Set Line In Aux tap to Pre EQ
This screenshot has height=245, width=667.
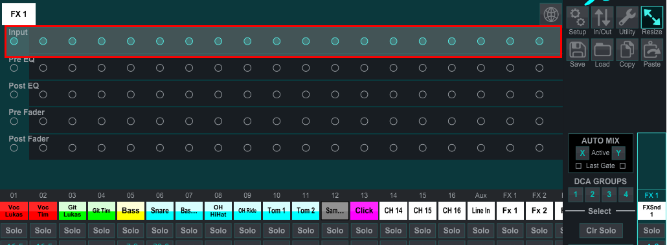[x=480, y=68]
